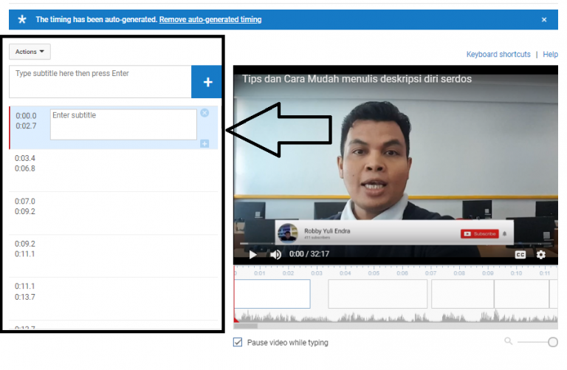Image resolution: width=567 pixels, height=370 pixels.
Task: Click the 0:05 mark on the timeline ruler
Action: pyautogui.click(x=374, y=273)
